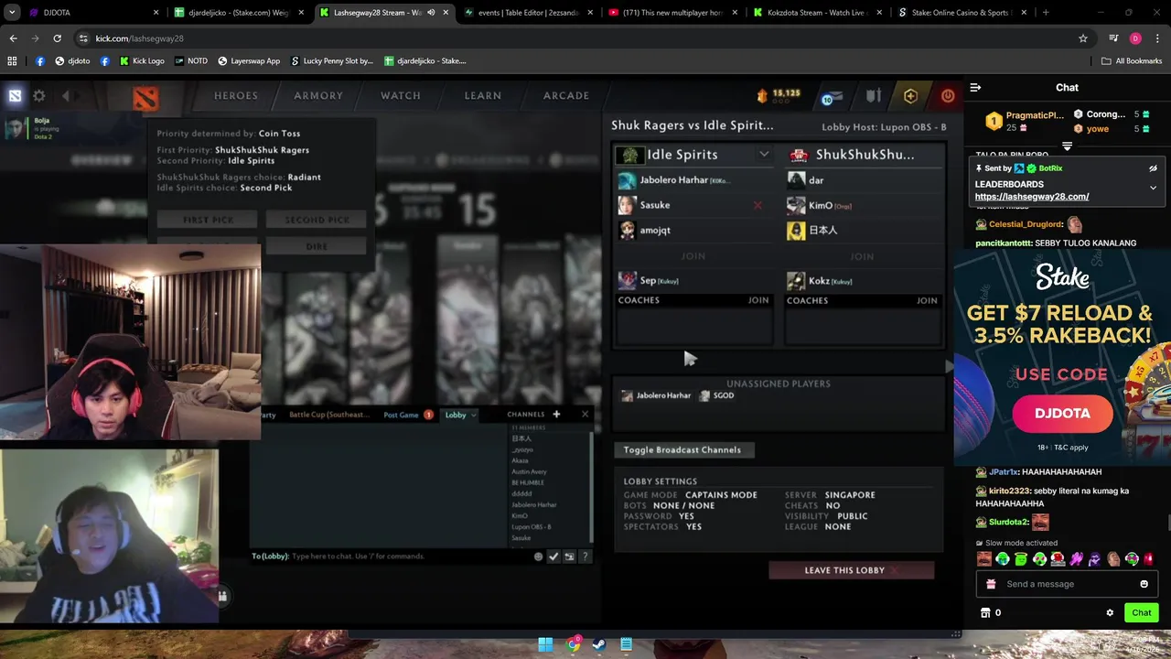The height and width of the screenshot is (659, 1171).
Task: Open the lashsegway28.com leaderboards link
Action: pyautogui.click(x=1032, y=197)
